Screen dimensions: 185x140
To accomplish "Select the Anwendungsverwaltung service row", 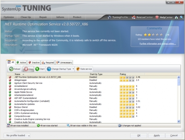I will tap(92, 89).
